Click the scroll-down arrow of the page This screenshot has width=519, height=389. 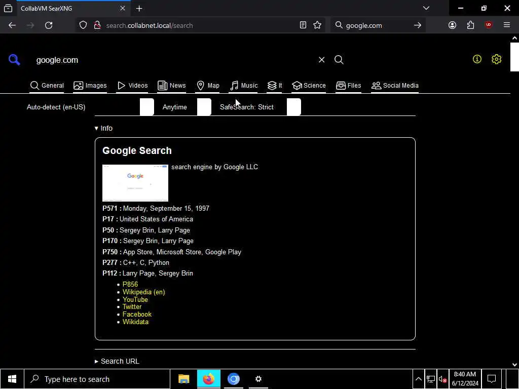pos(514,365)
